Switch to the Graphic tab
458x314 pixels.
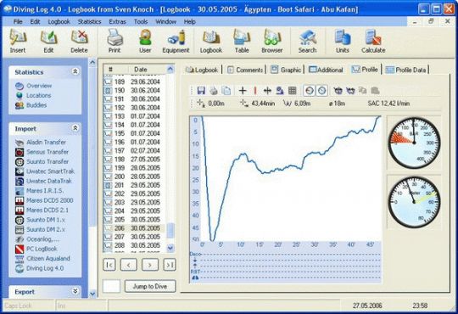tap(286, 70)
